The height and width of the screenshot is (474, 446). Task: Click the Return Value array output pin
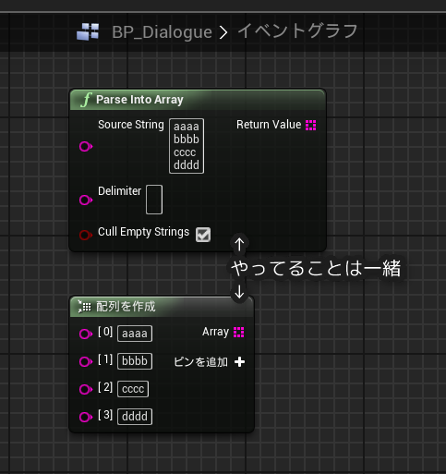[x=310, y=125]
